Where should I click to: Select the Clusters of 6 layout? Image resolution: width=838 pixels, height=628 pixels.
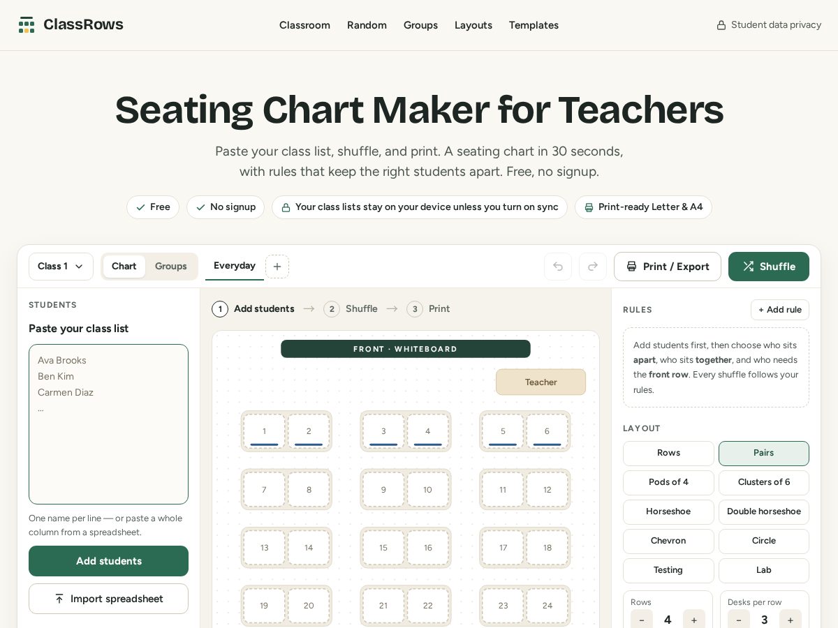tap(764, 483)
